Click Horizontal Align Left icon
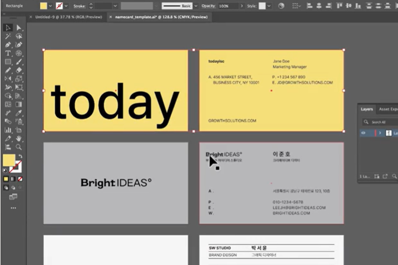The height and width of the screenshot is (265, 398). click(x=310, y=6)
